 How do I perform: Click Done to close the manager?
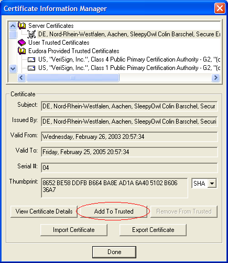114,252
